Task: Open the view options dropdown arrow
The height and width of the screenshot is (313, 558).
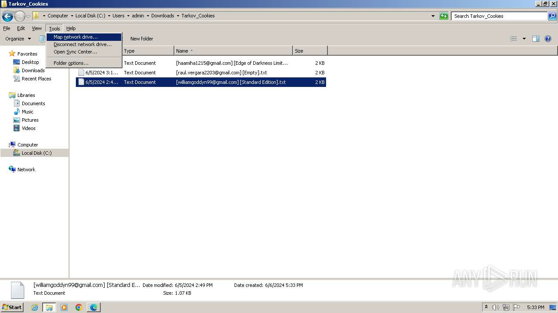Action: [x=524, y=39]
